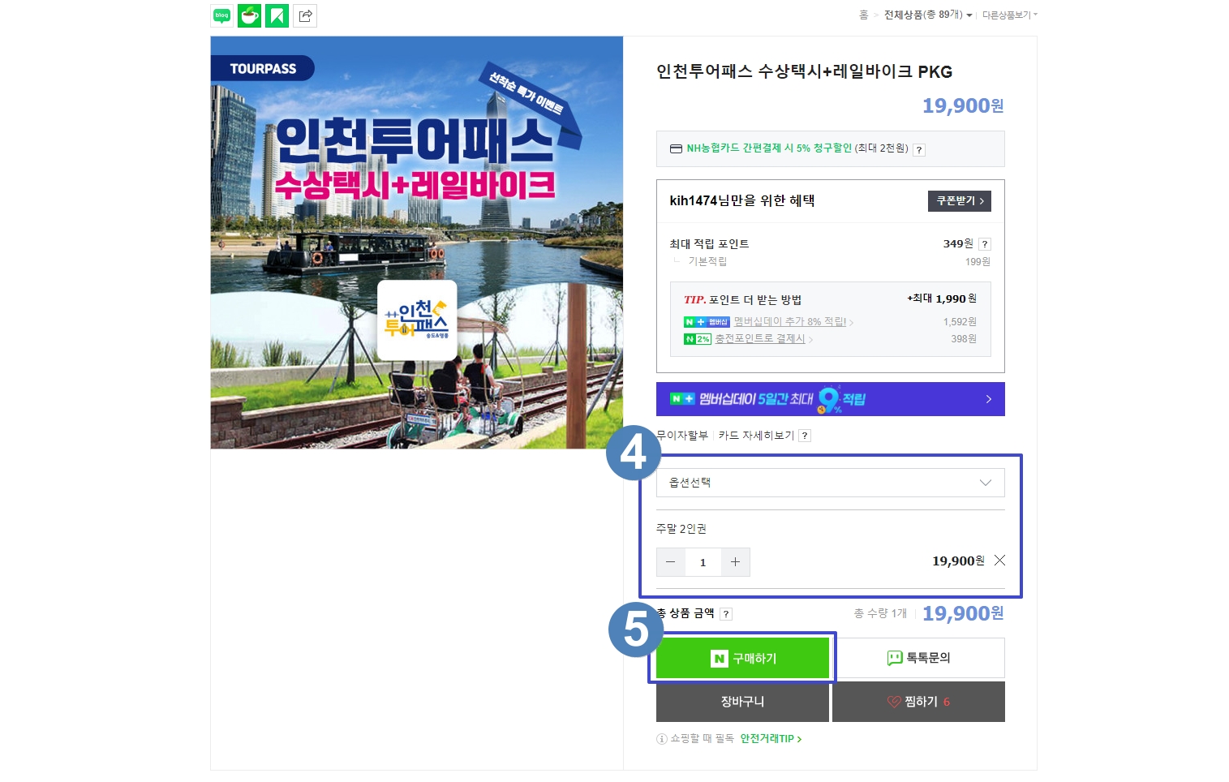Remove the 주말 2인권 option
1229x782 pixels.
coord(999,561)
